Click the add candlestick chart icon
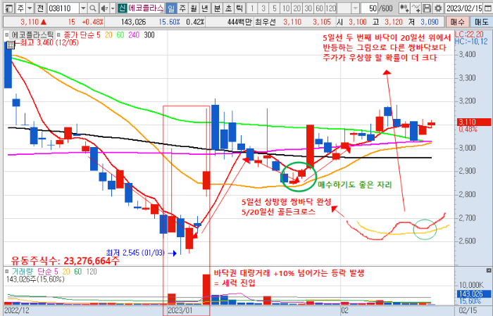The image size is (493, 316). [x=404, y=8]
